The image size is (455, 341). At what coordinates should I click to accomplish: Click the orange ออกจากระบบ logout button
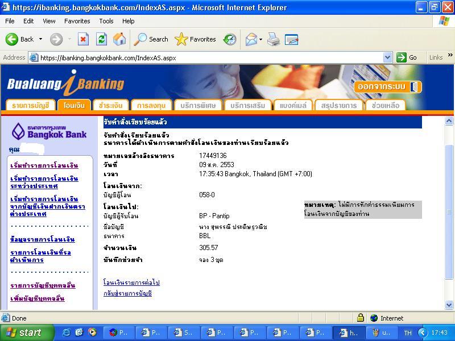pos(388,87)
